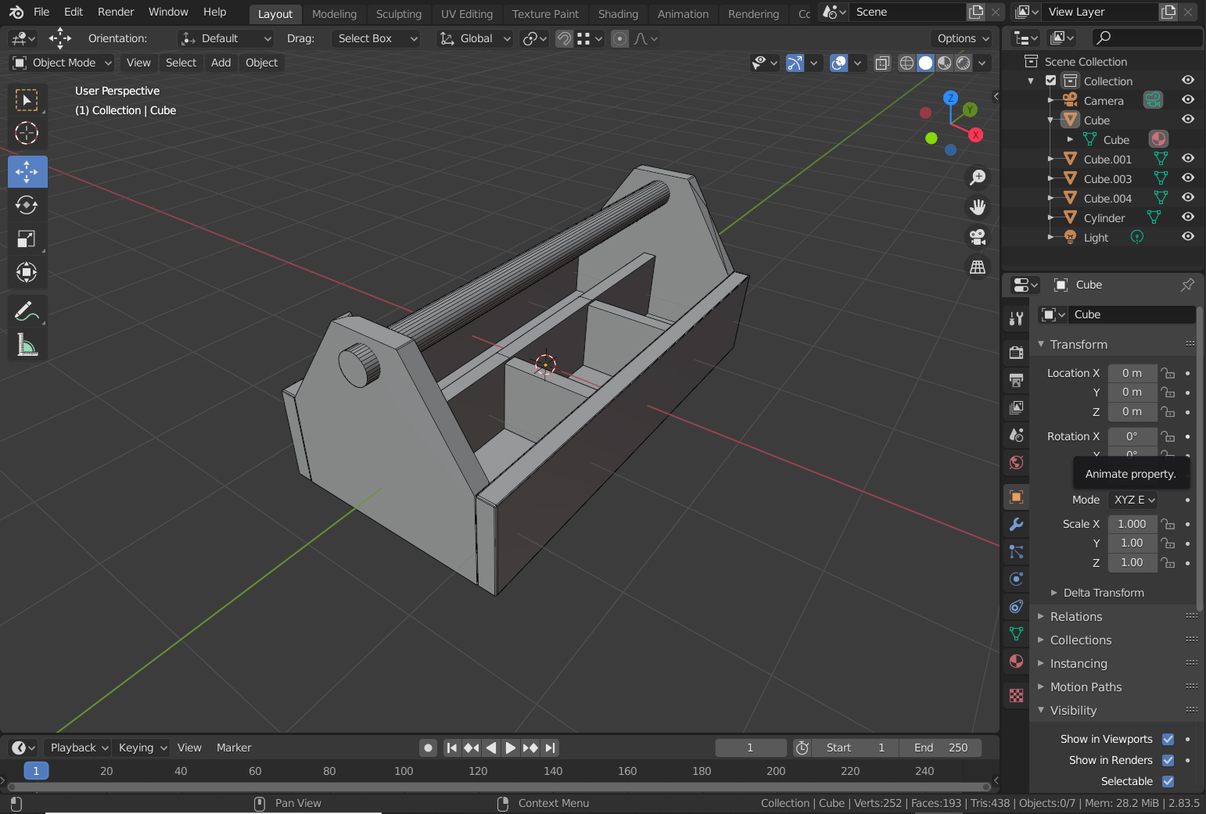The width and height of the screenshot is (1206, 814).
Task: Expand Motion Paths panel
Action: [1086, 687]
